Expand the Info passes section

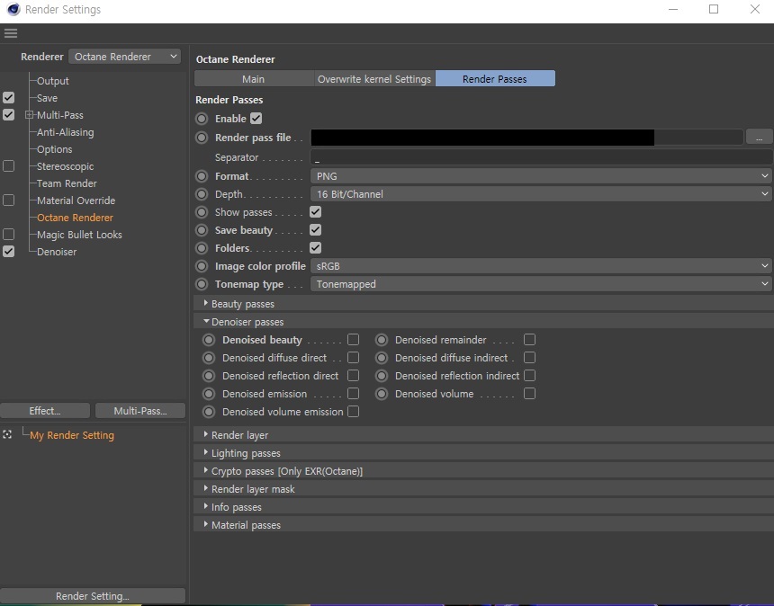coord(206,506)
